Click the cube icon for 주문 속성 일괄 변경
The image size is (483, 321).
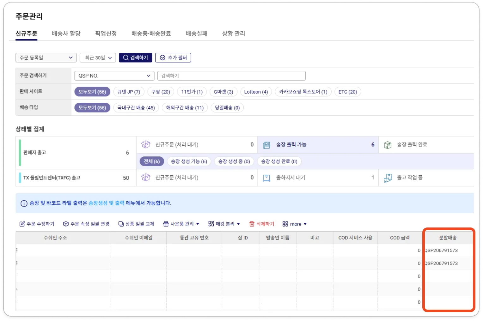[66, 224]
